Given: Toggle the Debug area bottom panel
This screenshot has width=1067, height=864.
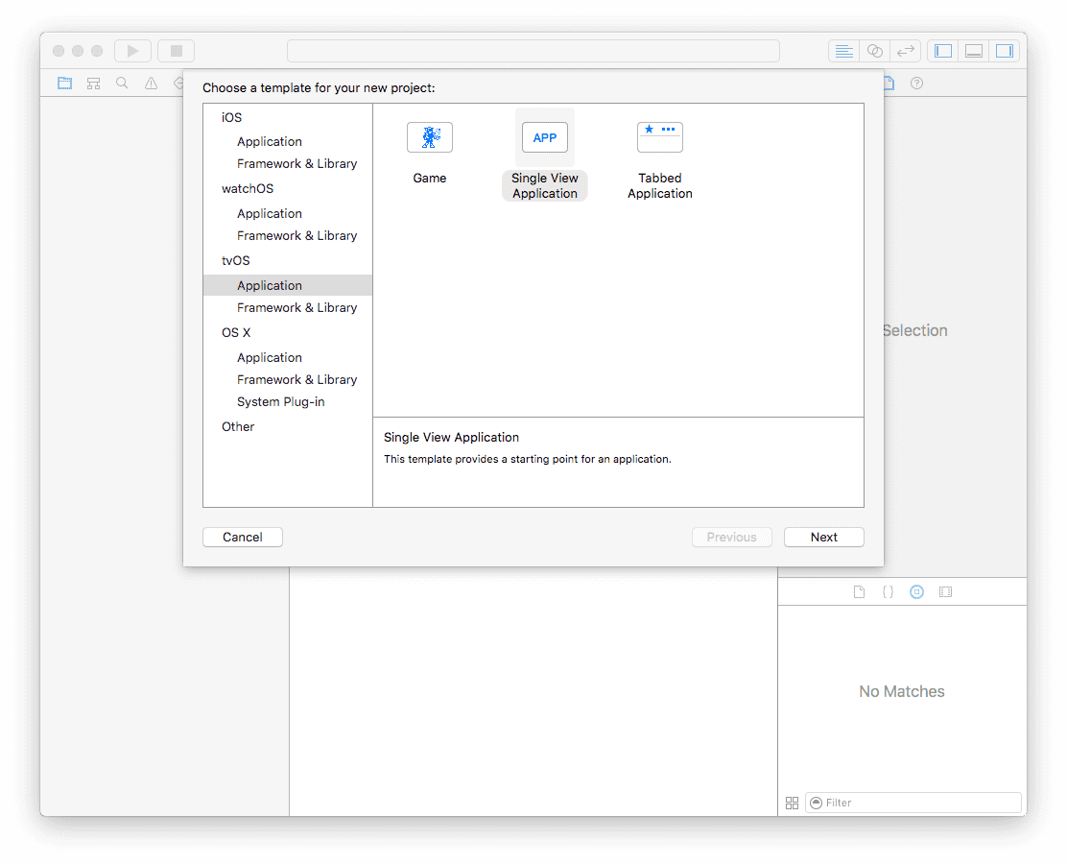Looking at the screenshot, I should 974,51.
